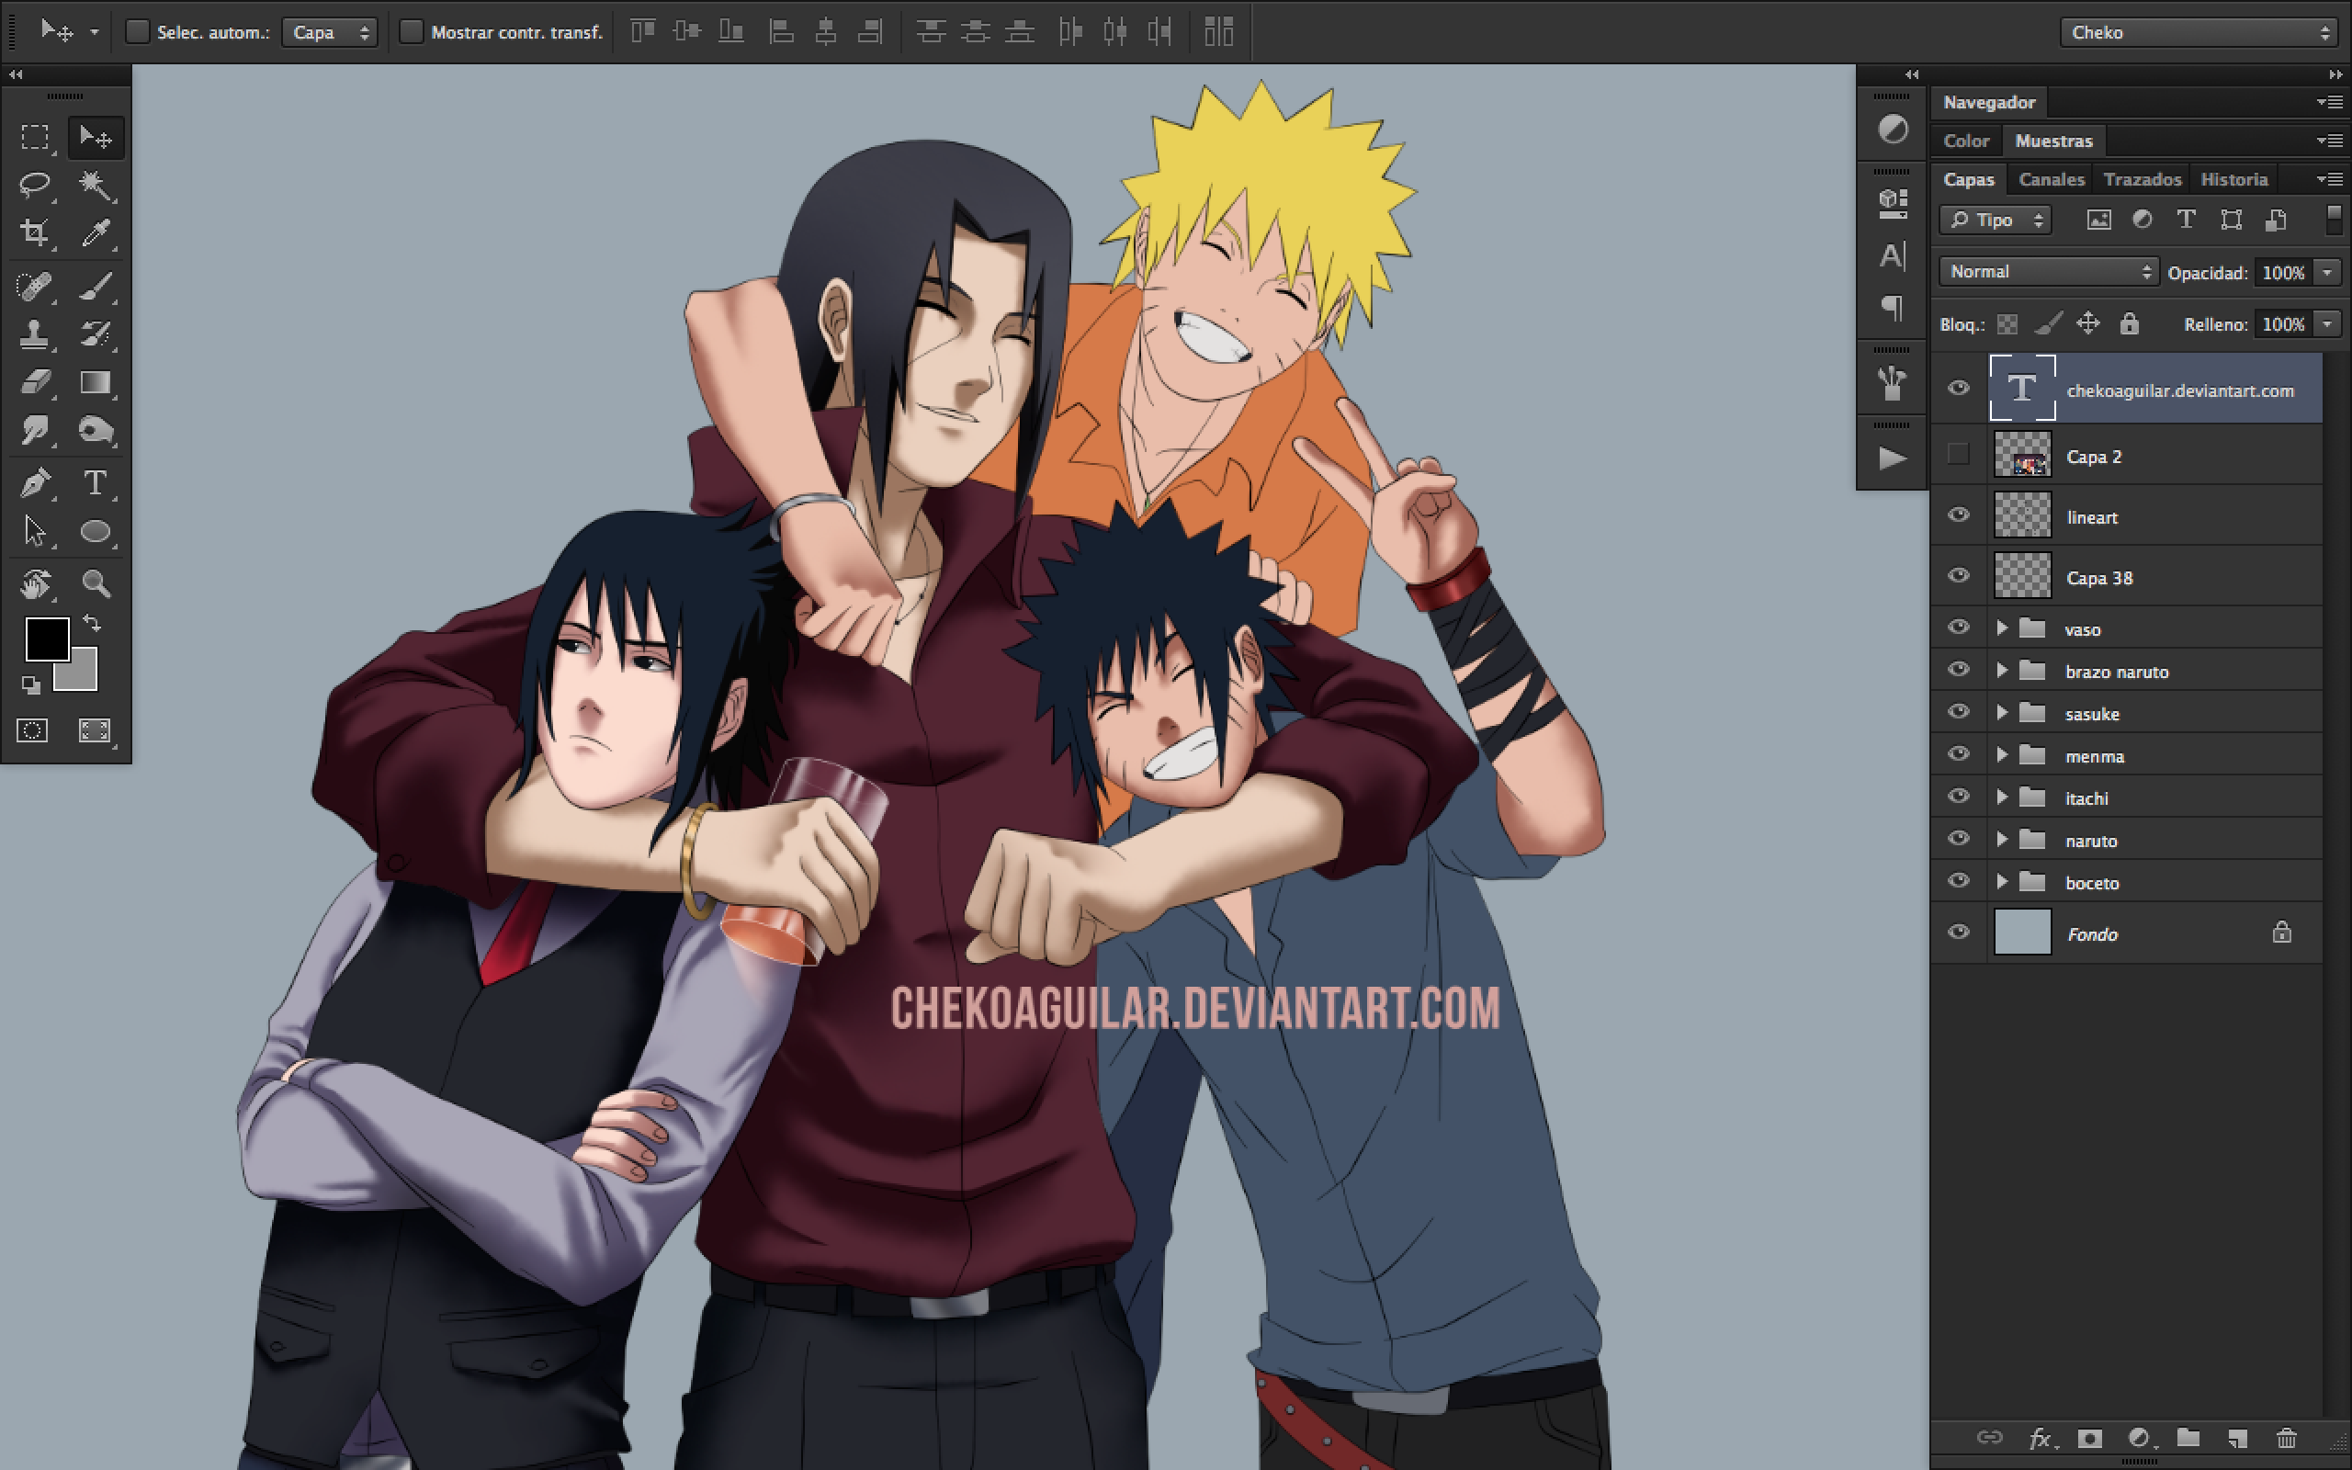Expand the brazo naruto group
The height and width of the screenshot is (1470, 2352).
[x=2002, y=671]
